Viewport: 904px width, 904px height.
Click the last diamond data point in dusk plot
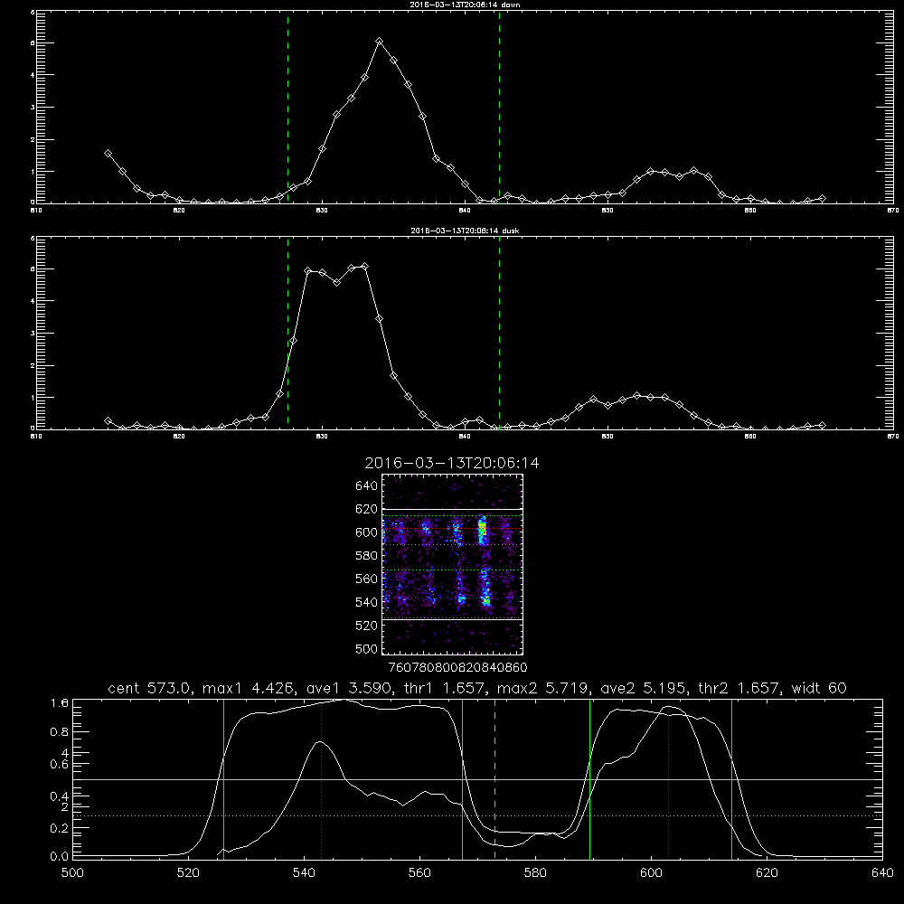[822, 426]
